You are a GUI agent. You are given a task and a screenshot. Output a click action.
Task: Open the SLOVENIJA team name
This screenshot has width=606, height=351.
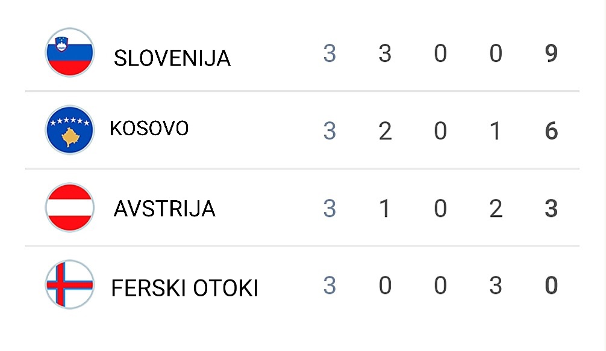point(172,58)
